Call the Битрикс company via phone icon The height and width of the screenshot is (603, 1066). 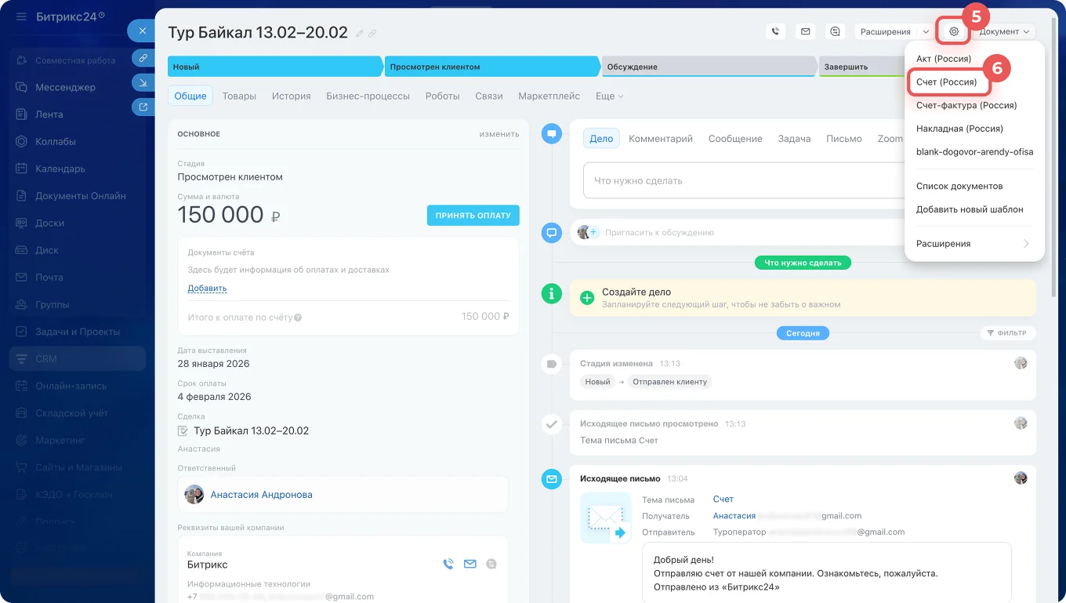tap(448, 564)
